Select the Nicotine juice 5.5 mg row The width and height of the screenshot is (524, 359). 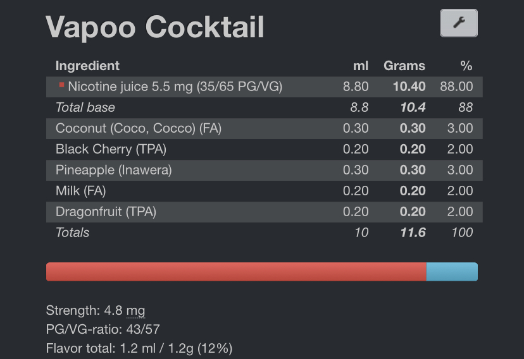[265, 87]
